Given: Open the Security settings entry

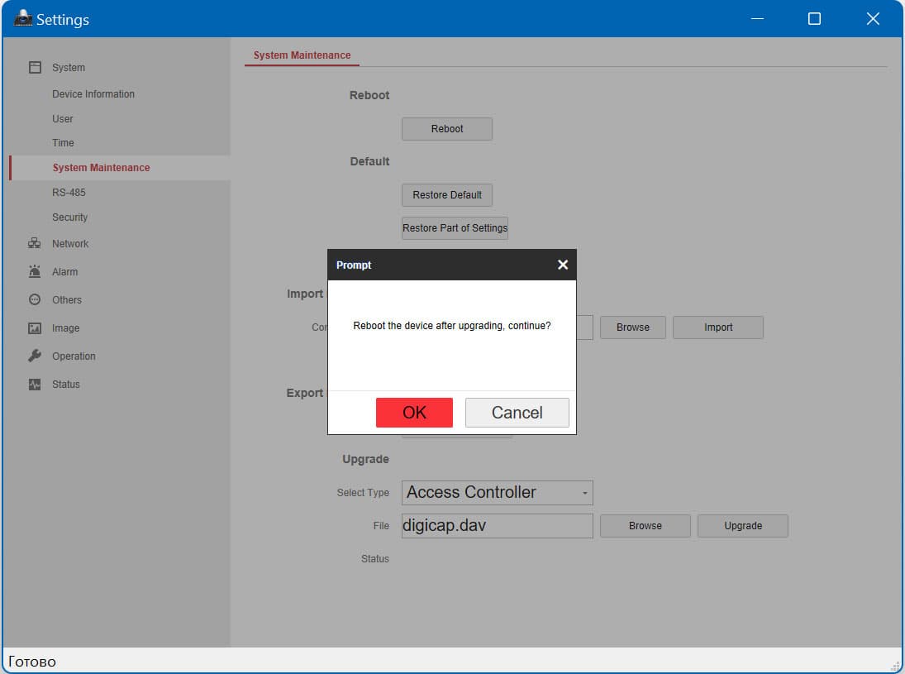Looking at the screenshot, I should [x=69, y=217].
